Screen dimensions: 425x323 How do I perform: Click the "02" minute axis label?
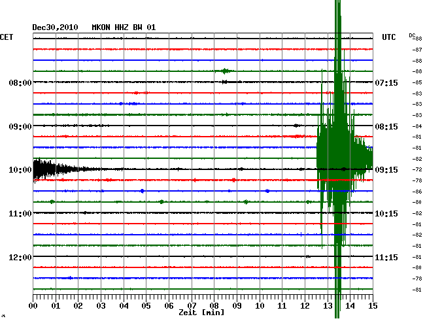click(78, 306)
